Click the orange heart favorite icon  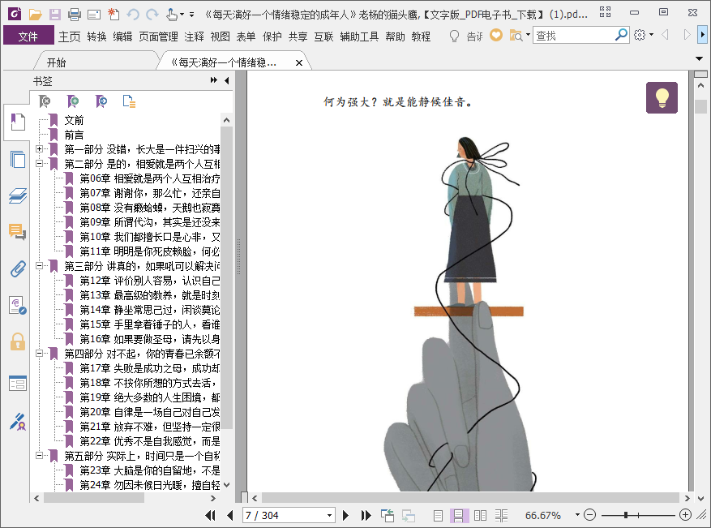pos(496,35)
